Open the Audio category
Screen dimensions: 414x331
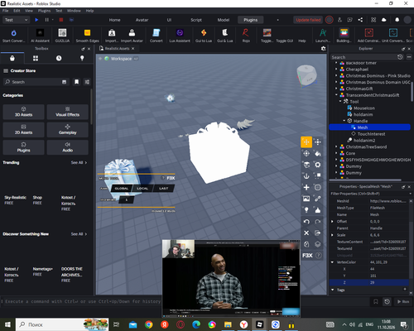coord(68,147)
